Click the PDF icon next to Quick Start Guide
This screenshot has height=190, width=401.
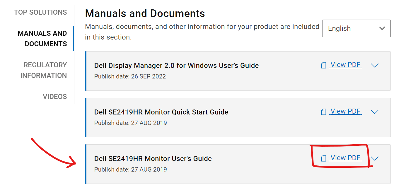(323, 111)
